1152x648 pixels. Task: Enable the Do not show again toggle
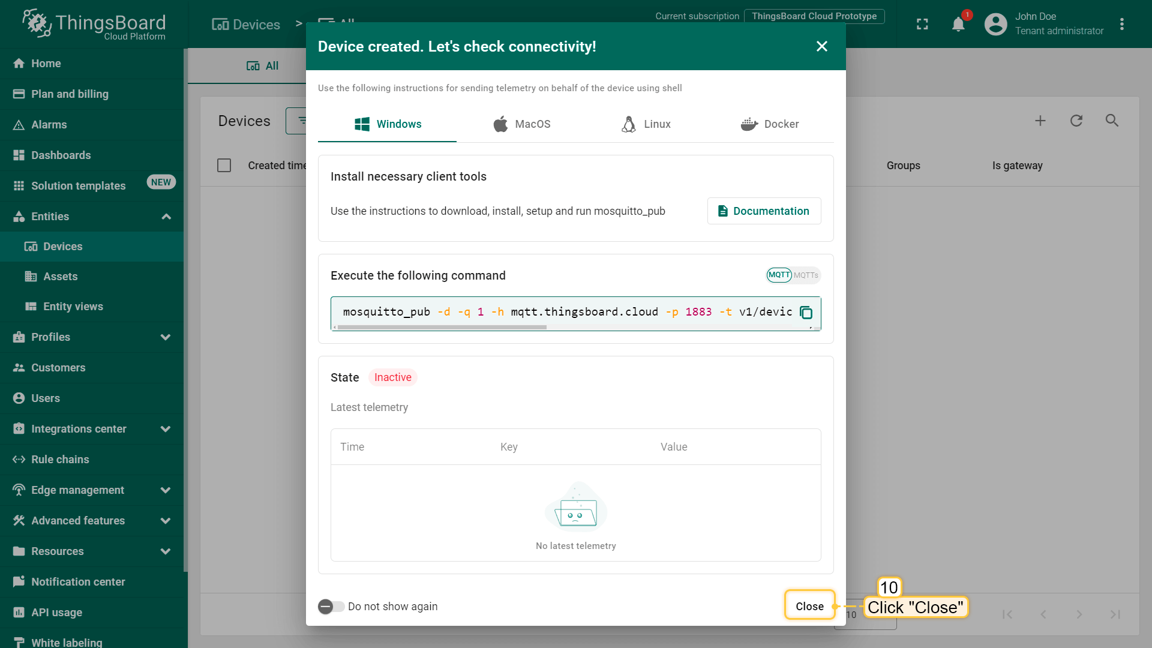(x=331, y=607)
